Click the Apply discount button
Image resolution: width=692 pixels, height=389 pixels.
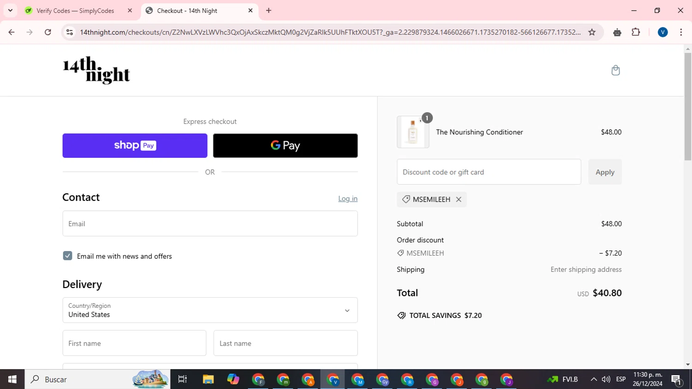point(605,172)
